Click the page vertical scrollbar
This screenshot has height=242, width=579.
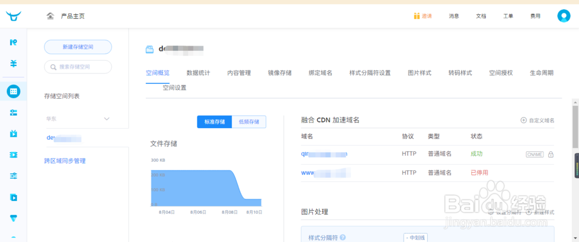point(576,127)
